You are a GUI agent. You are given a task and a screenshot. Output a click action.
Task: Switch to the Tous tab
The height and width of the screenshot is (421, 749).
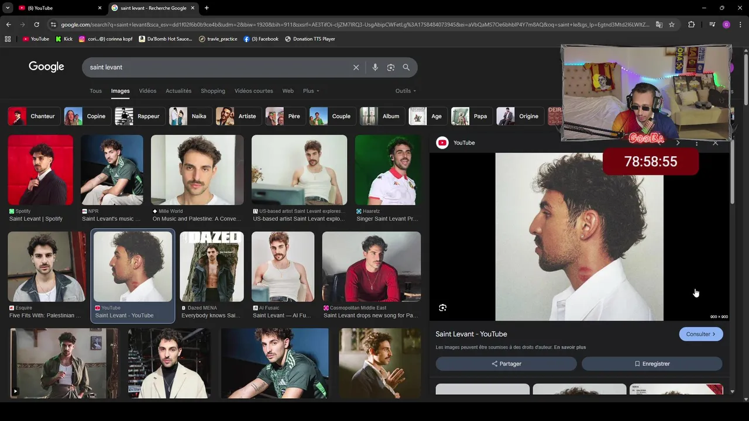click(x=95, y=91)
